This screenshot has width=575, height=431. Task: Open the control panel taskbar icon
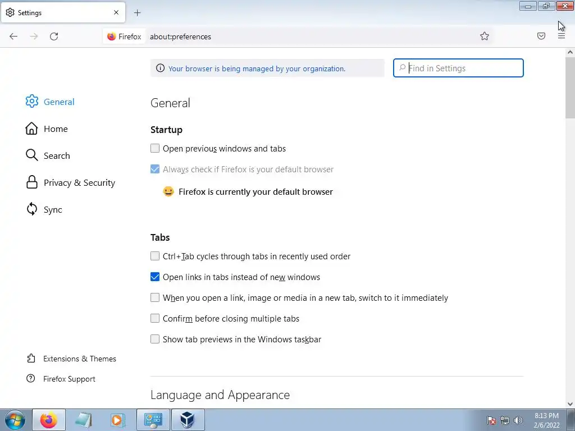153,420
